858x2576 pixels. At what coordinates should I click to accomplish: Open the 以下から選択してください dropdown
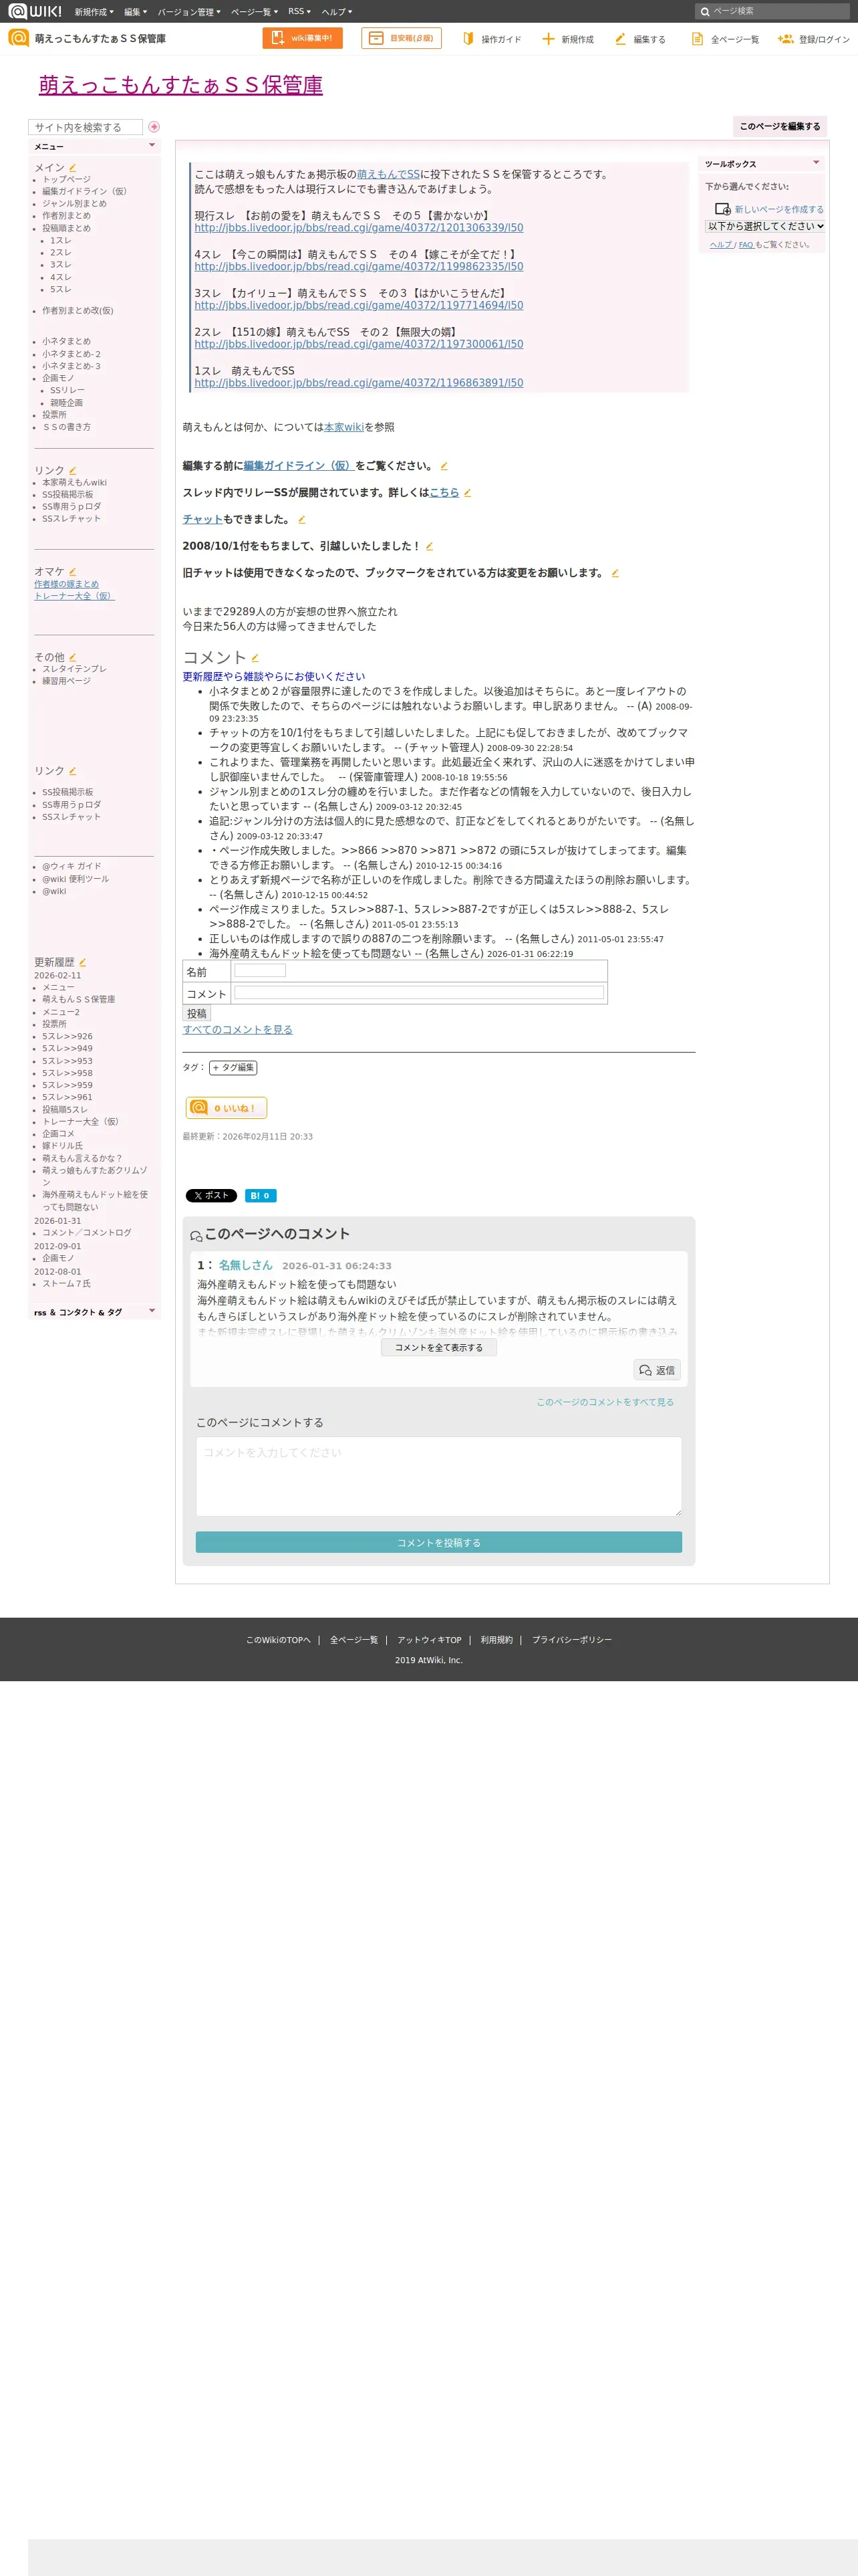pos(765,226)
